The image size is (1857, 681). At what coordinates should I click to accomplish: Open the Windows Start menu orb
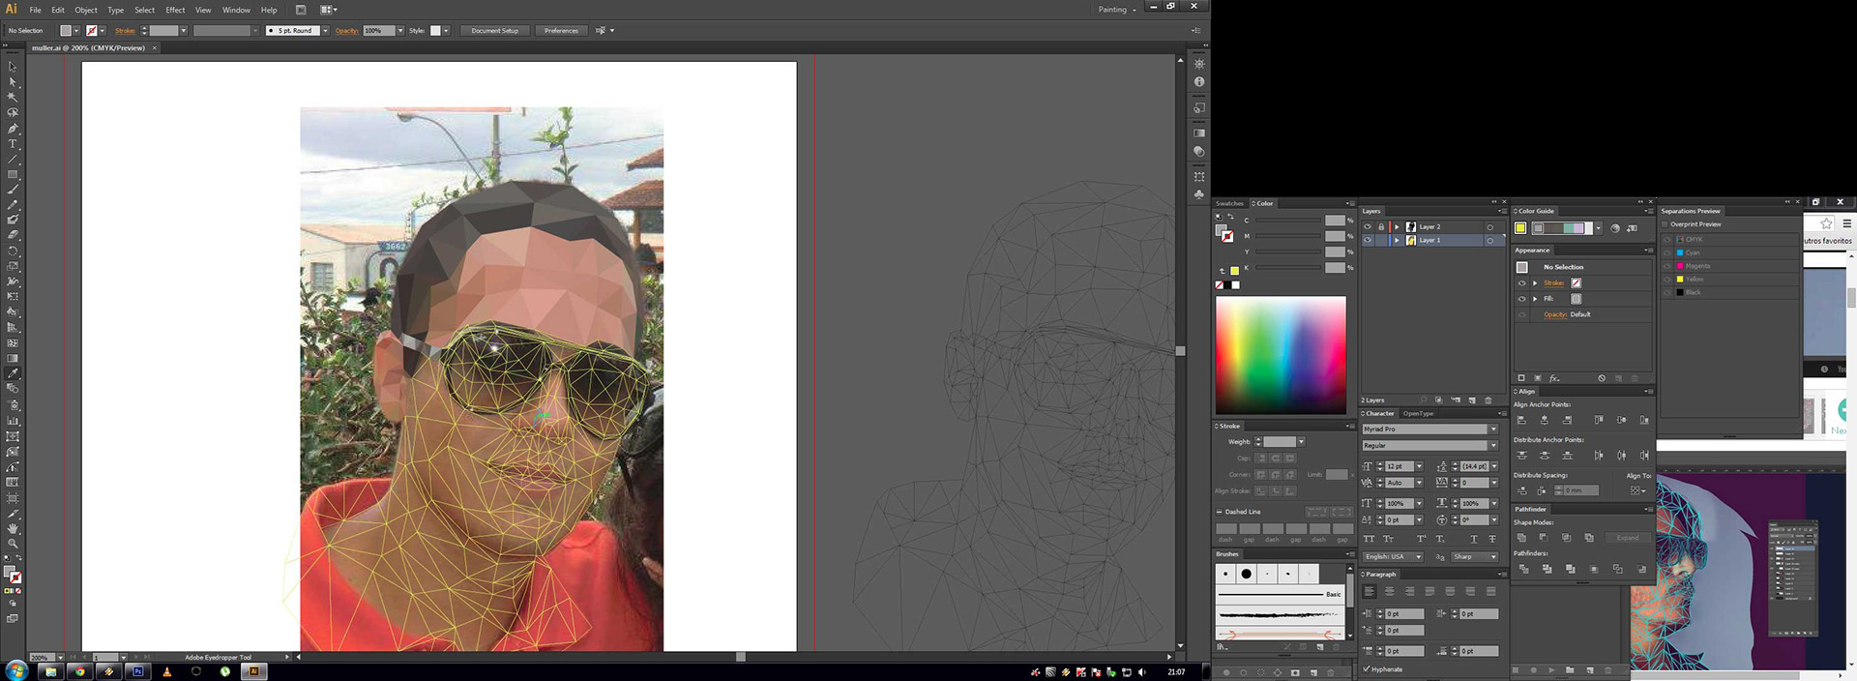point(16,670)
